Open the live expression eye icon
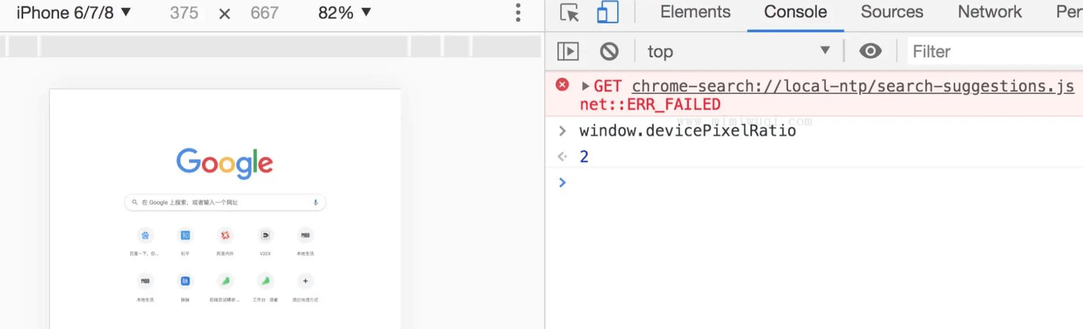The height and width of the screenshot is (329, 1083). click(x=870, y=51)
